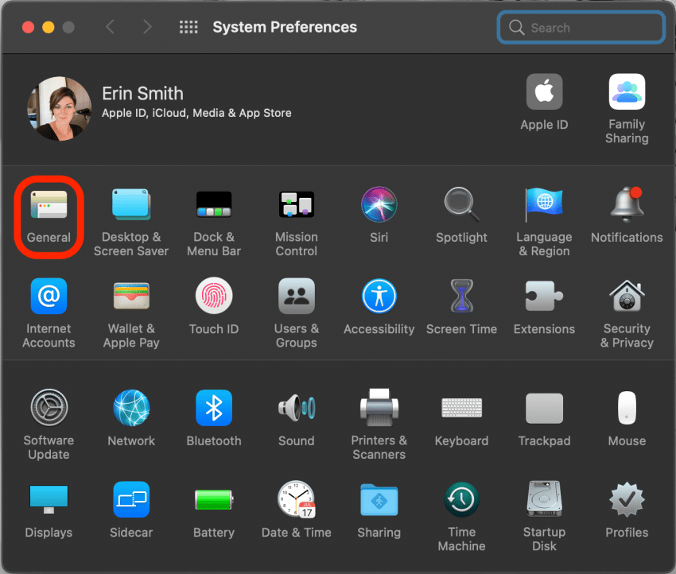Click 'Apple ID, iCloud, Media & App Store' text
Screen dimensions: 676x574
coord(196,113)
